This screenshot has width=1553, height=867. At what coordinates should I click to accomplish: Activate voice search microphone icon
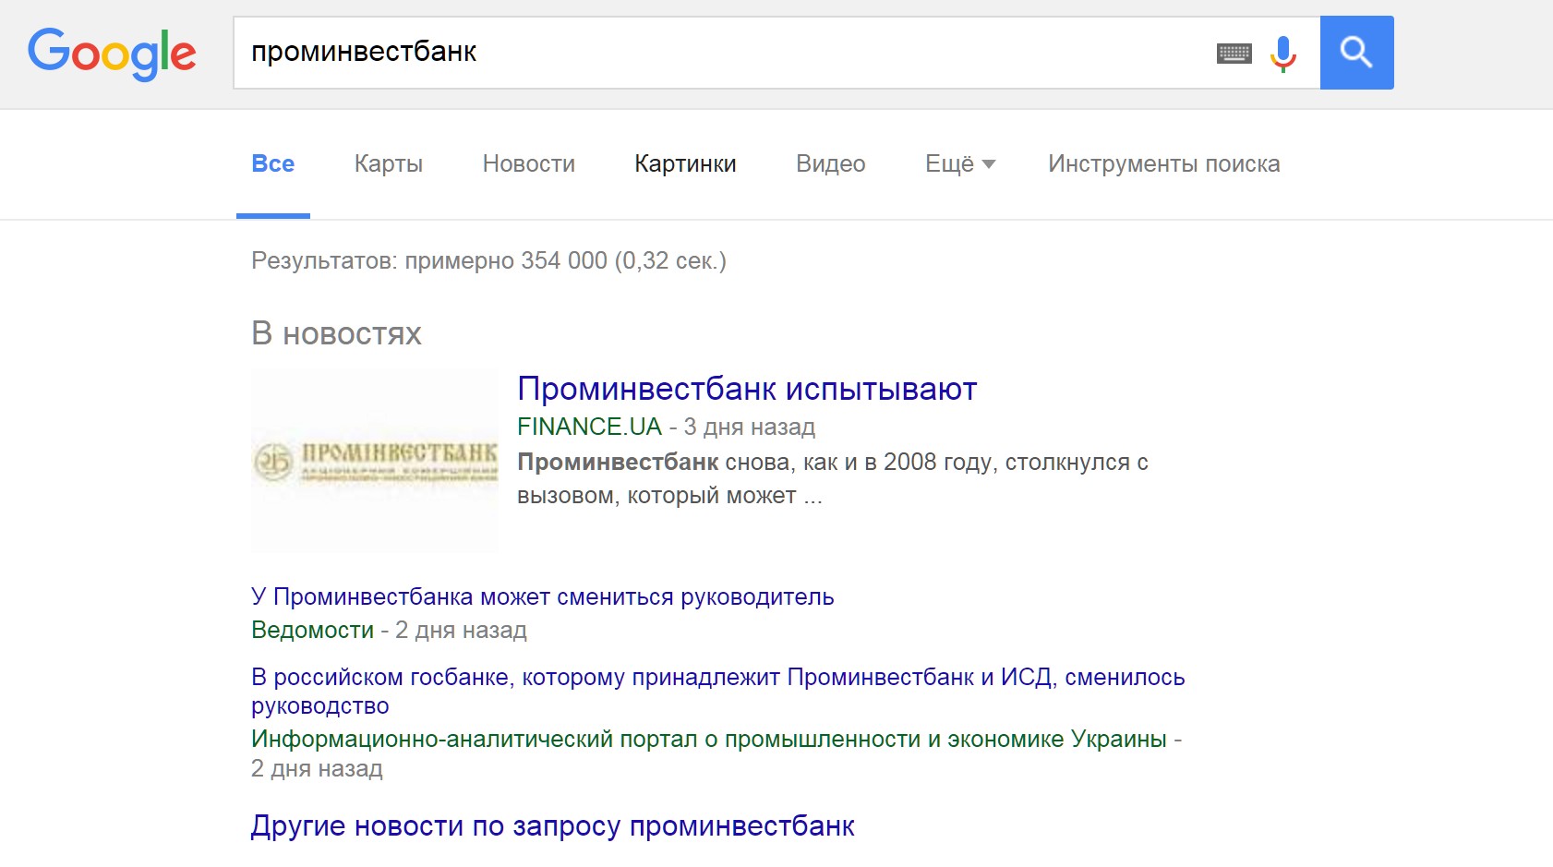[x=1283, y=54]
